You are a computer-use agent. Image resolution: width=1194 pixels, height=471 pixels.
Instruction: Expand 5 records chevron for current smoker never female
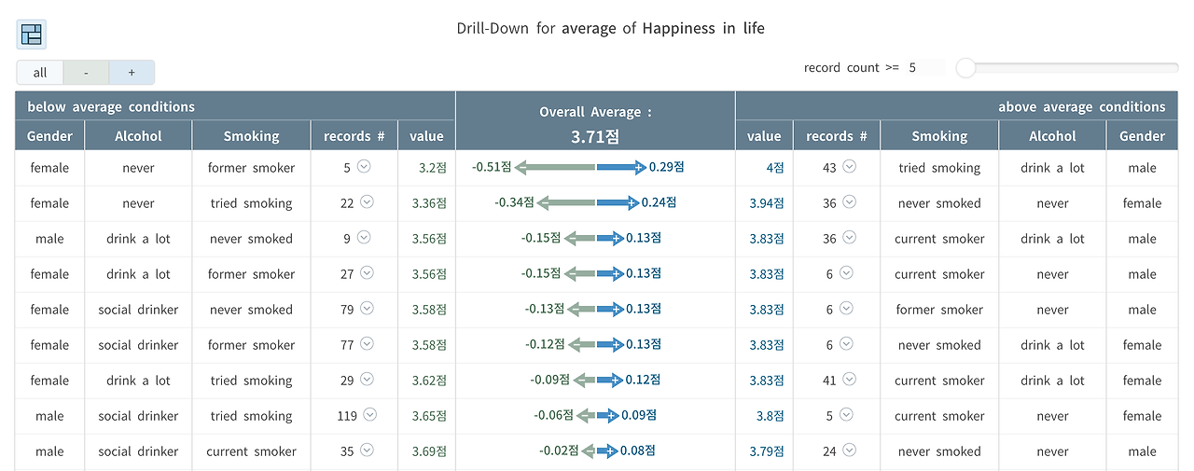click(846, 415)
